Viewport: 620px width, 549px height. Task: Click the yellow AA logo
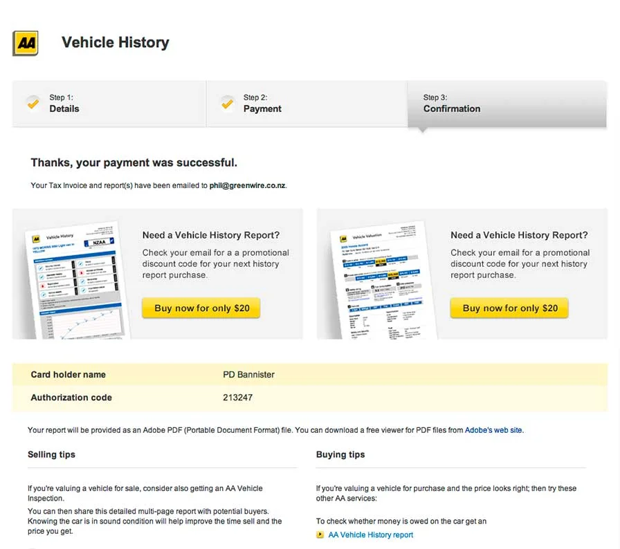click(26, 43)
